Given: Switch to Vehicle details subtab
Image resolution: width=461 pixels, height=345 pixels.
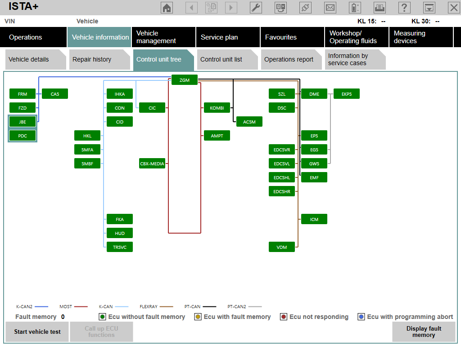Looking at the screenshot, I should coord(36,60).
